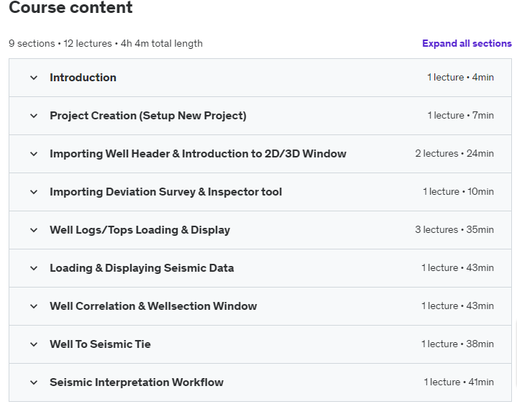
Task: Click '1 lecture • 38min' duration text
Action: (457, 344)
